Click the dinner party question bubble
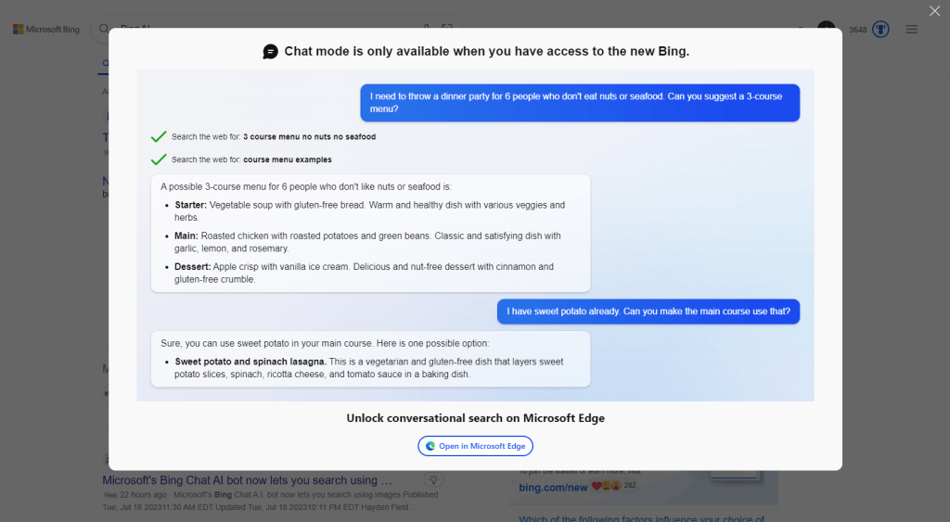950x522 pixels. coord(580,102)
